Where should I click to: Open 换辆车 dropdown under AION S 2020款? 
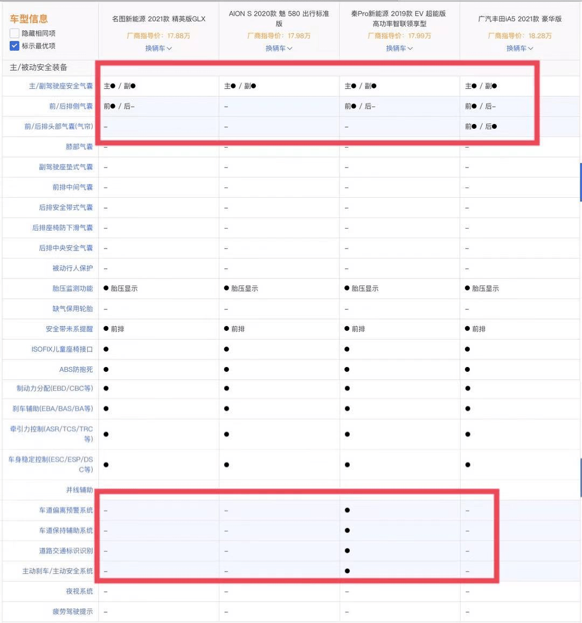[x=279, y=48]
